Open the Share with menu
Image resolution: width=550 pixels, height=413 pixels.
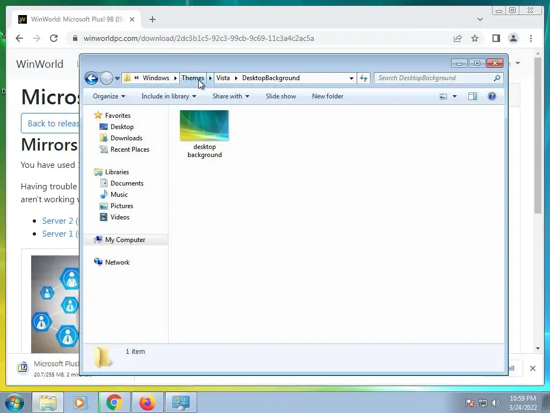tap(231, 96)
